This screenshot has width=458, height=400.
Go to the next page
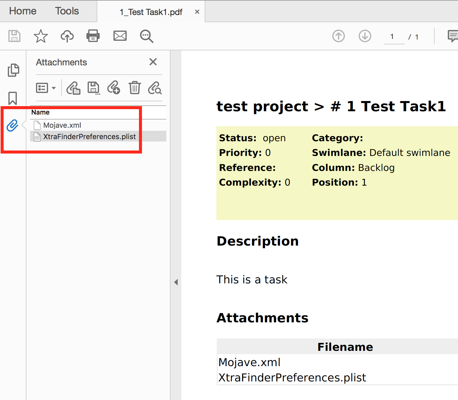coord(365,36)
